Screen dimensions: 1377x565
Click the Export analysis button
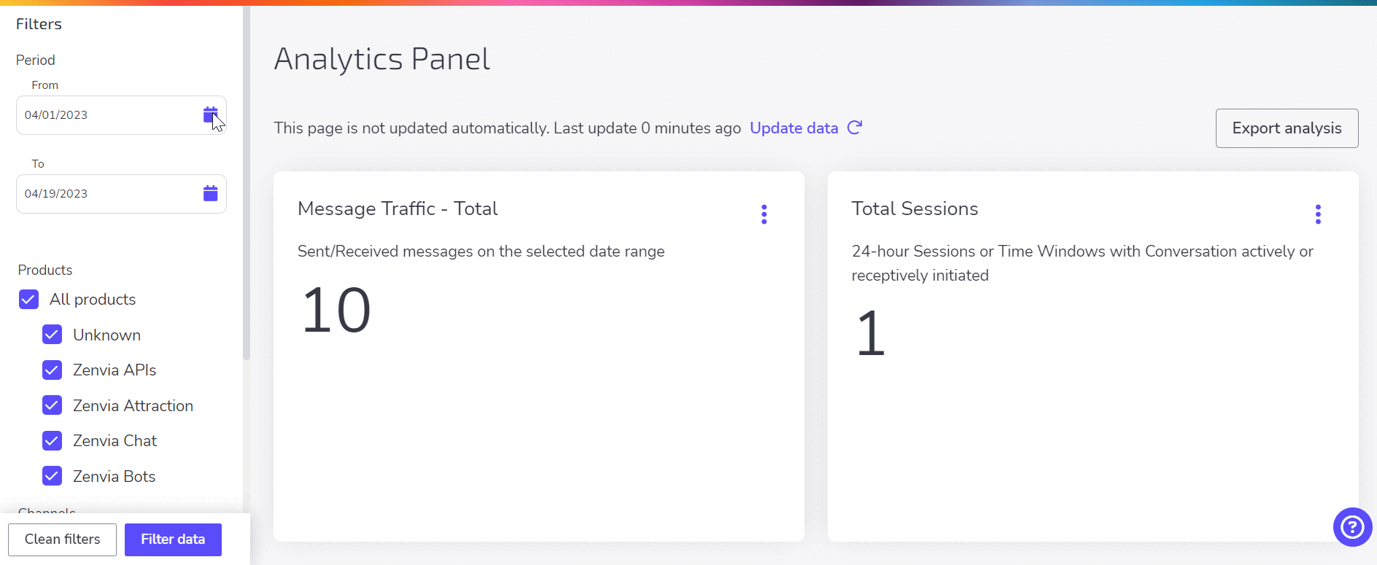pyautogui.click(x=1287, y=128)
